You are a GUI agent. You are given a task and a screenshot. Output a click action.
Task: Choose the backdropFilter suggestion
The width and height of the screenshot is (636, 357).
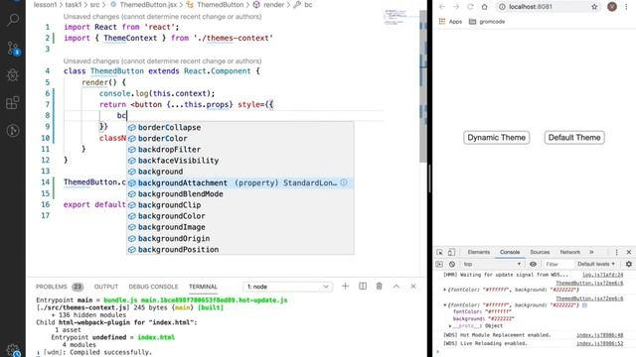pyautogui.click(x=240, y=150)
